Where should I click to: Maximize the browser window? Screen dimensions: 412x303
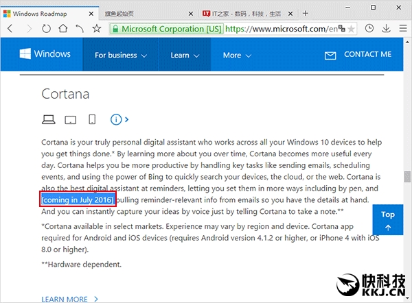click(373, 8)
